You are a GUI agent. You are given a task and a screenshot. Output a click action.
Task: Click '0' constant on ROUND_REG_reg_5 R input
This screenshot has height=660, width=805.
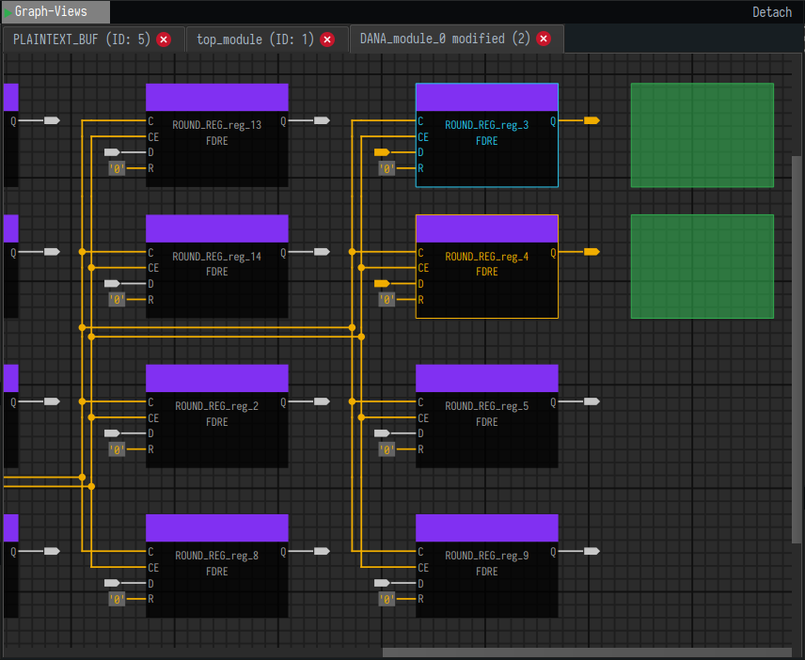pyautogui.click(x=386, y=449)
